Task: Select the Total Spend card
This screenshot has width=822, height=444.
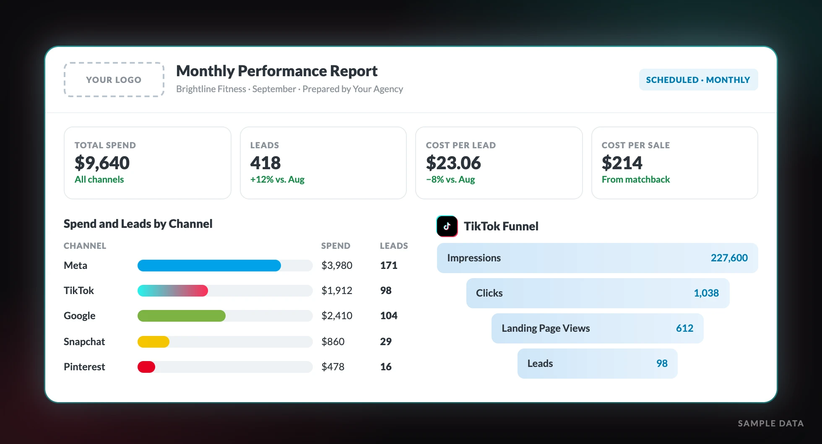Action: 148,163
